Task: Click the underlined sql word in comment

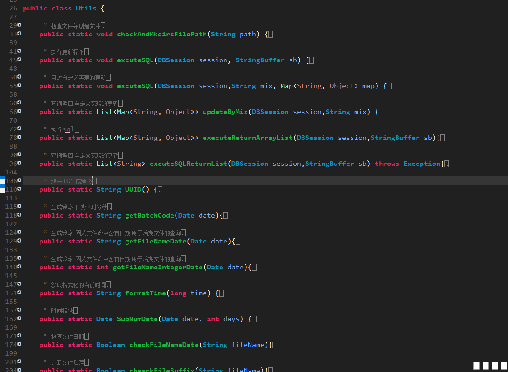Action: click(x=68, y=129)
